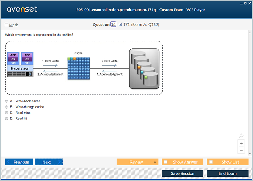
Task: Click the zoom in plus icon
Action: tap(241, 143)
